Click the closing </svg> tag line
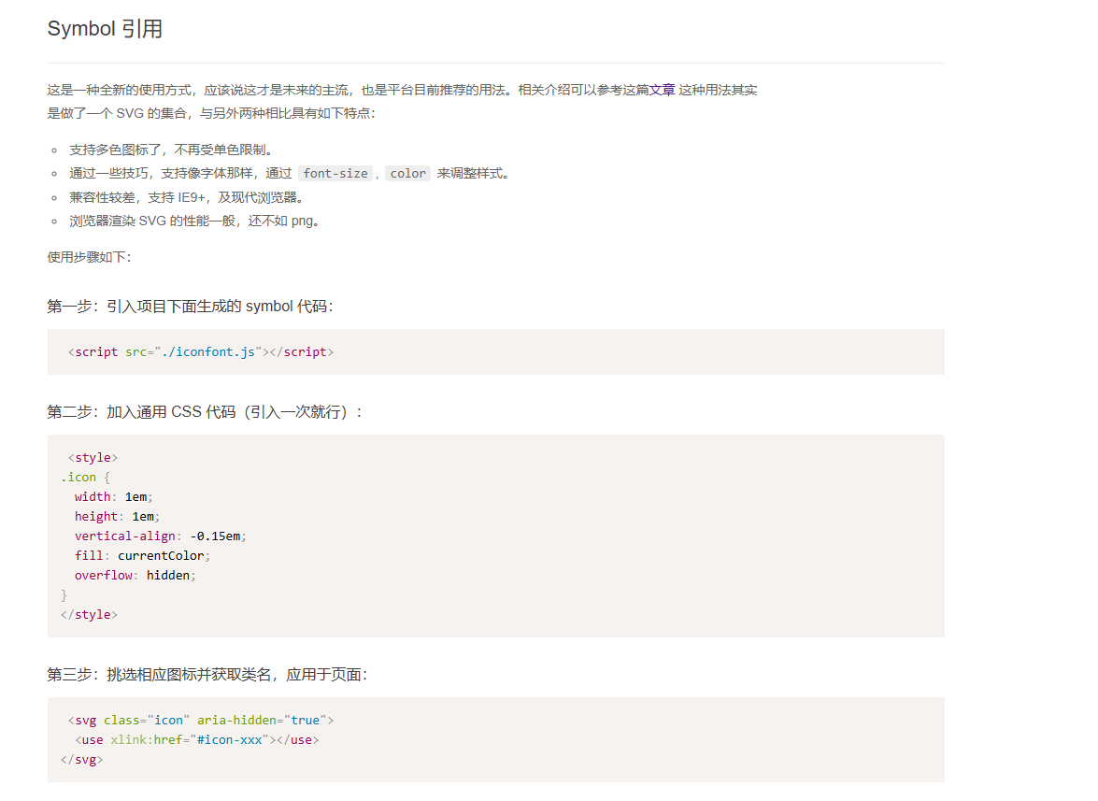This screenshot has height=801, width=1098. [x=82, y=760]
